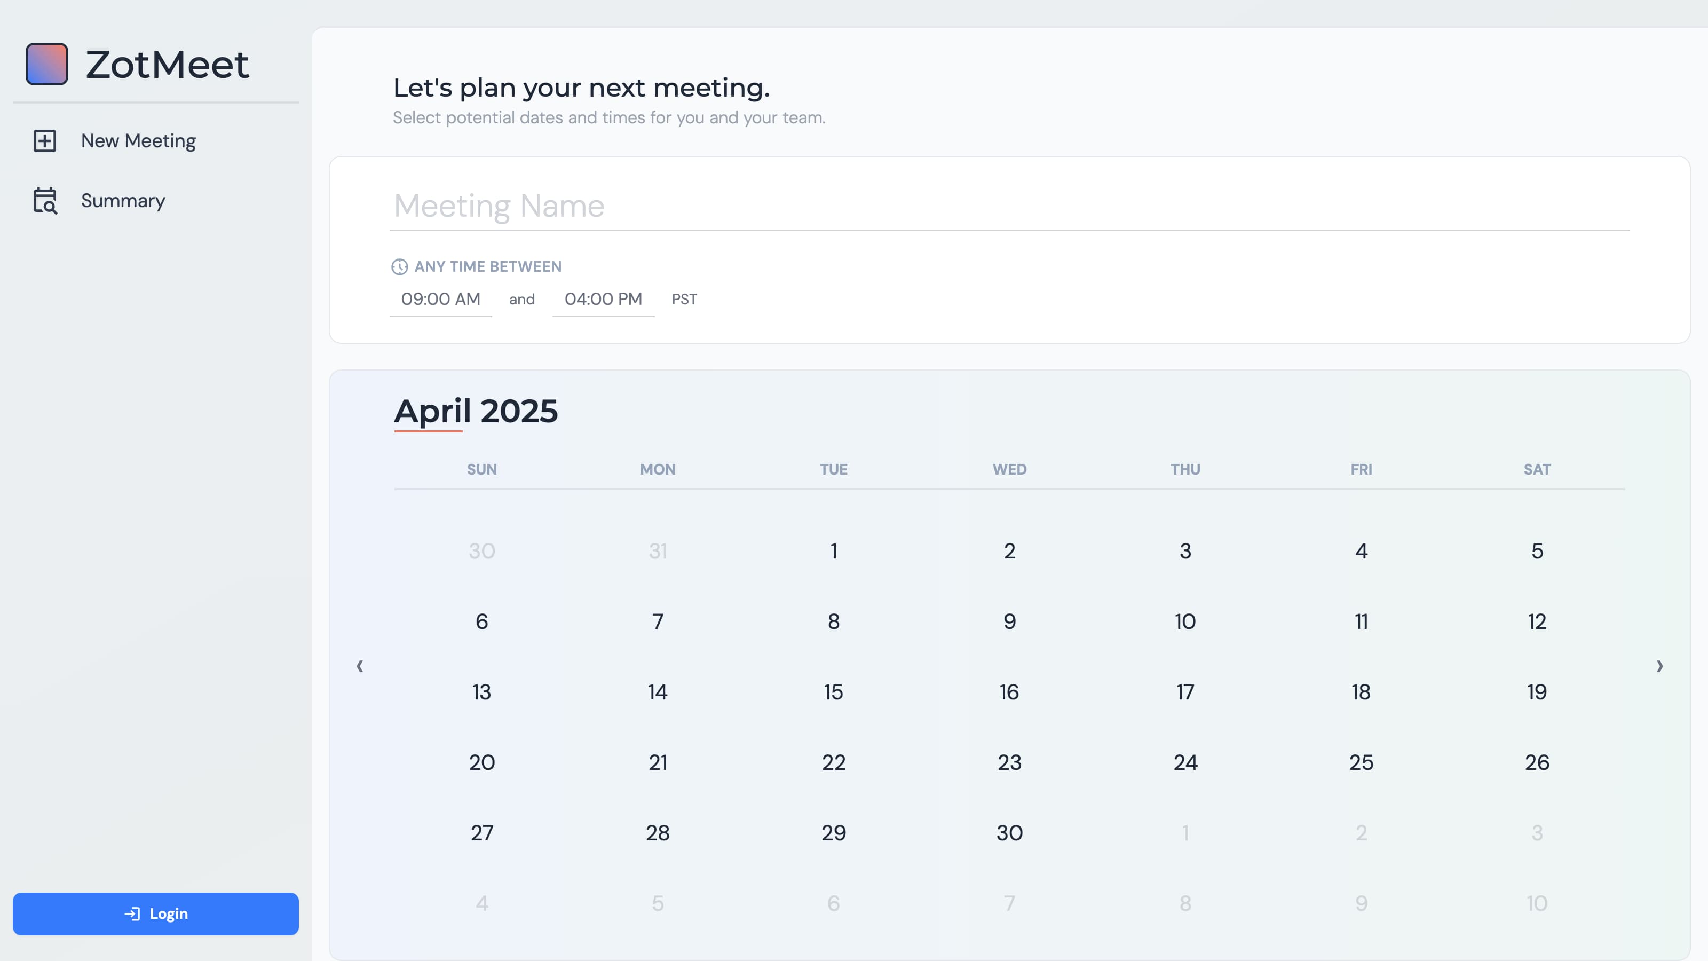1708x961 pixels.
Task: Click the New Meeting plus icon
Action: click(x=44, y=140)
